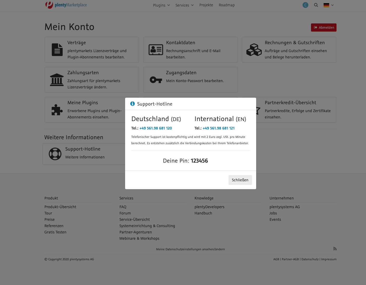Image resolution: width=366 pixels, height=285 pixels.
Task: Click Meine Datenschutzeinstellungen ansehen/ändern link
Action: [190, 249]
